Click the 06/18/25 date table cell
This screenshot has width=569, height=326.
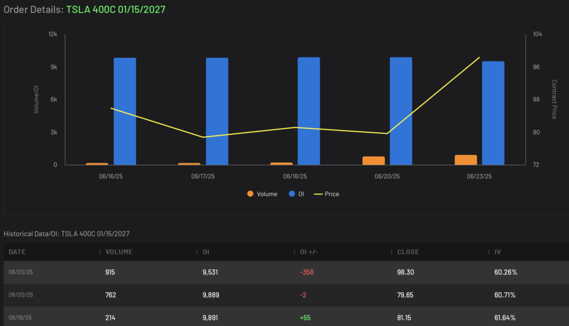click(x=20, y=318)
